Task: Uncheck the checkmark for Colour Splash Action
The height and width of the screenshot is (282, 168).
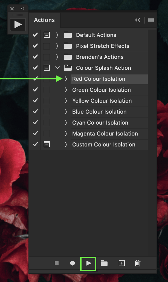Action: point(35,68)
